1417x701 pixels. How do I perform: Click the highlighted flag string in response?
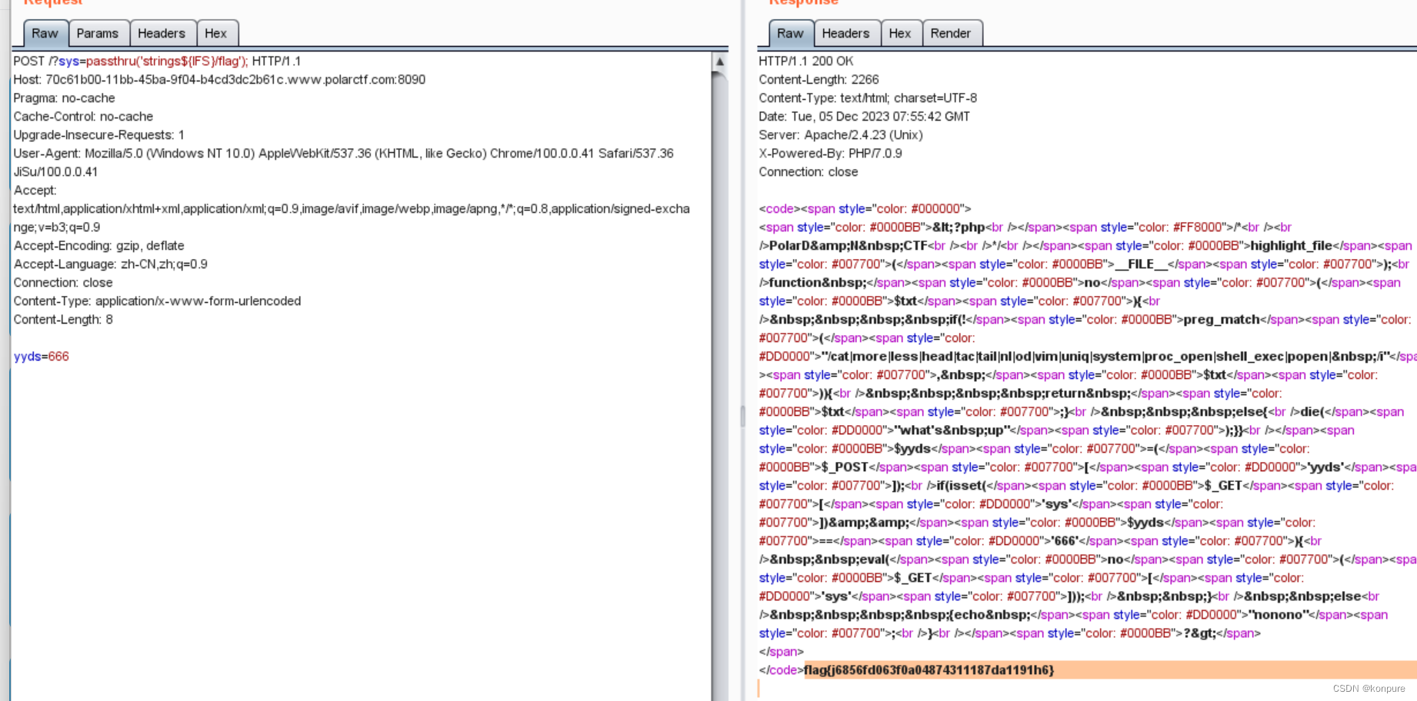[x=929, y=669]
